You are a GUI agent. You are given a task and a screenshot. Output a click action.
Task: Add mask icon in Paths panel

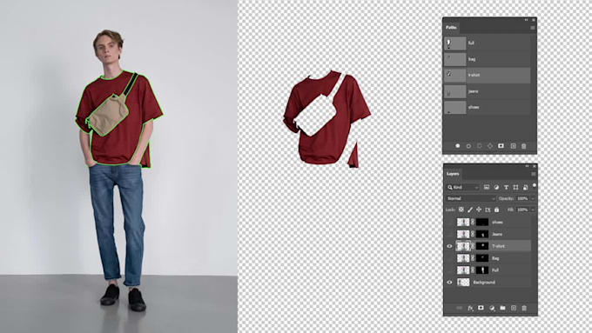click(x=501, y=146)
